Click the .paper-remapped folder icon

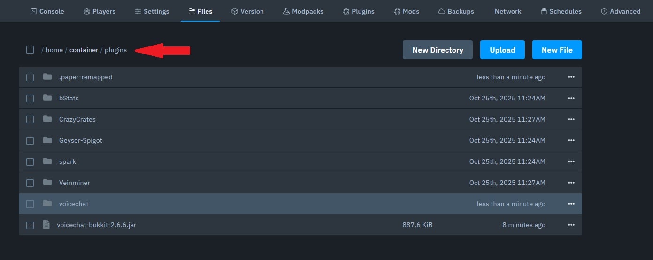tap(47, 77)
